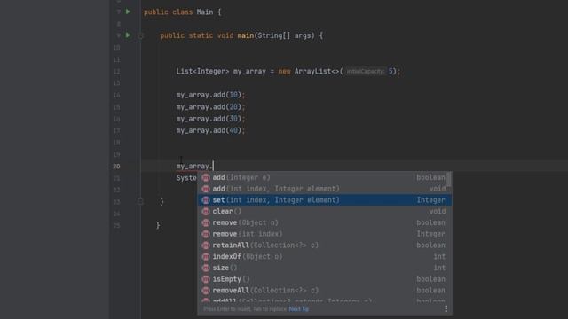The image size is (568, 319).
Task: Click the Main class name
Action: pyautogui.click(x=205, y=12)
